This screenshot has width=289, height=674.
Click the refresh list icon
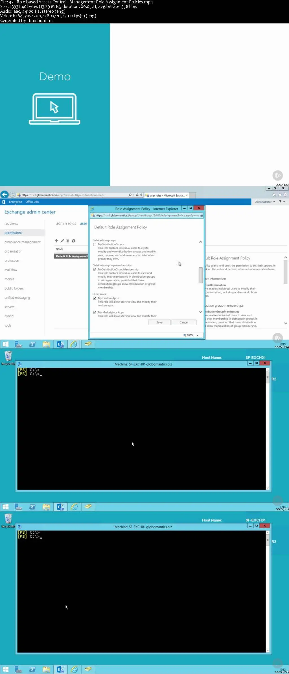tap(74, 241)
